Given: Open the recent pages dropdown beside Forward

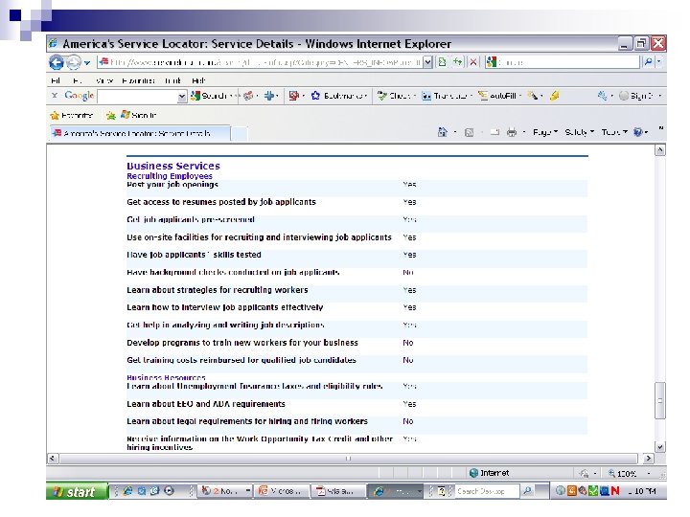Looking at the screenshot, I should pos(87,63).
